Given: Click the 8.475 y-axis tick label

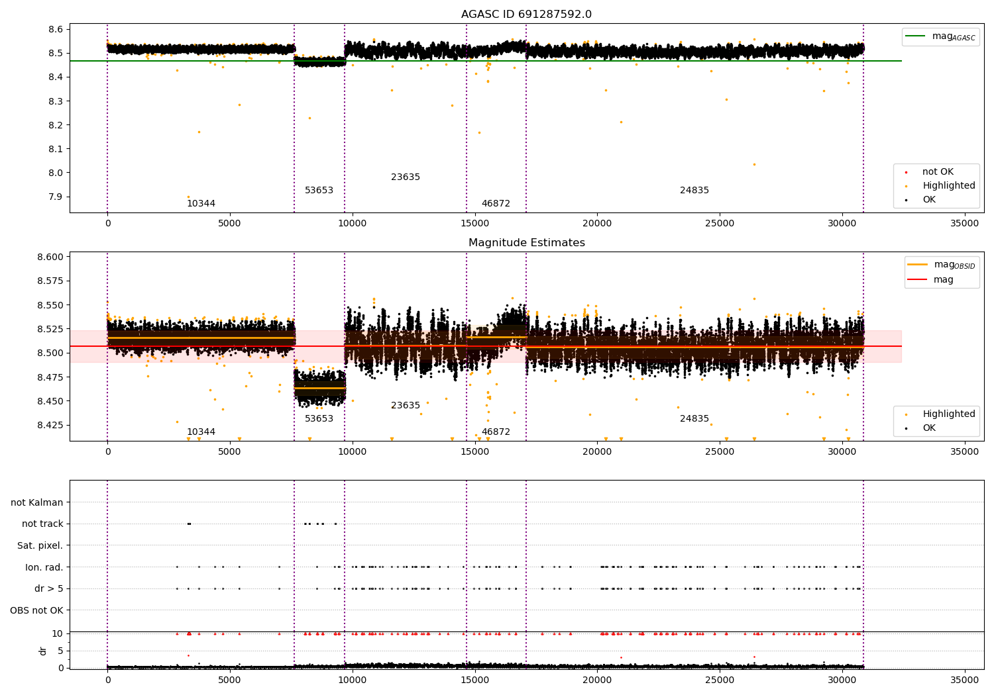Looking at the screenshot, I should (x=50, y=377).
